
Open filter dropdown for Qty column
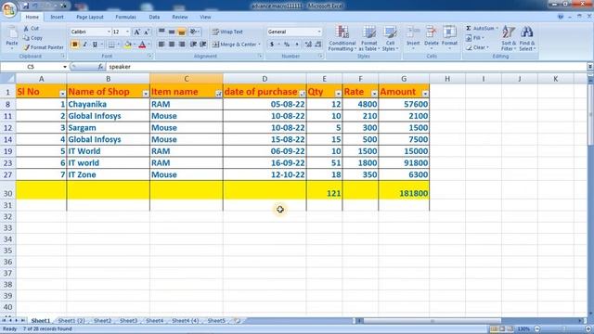[x=338, y=93]
